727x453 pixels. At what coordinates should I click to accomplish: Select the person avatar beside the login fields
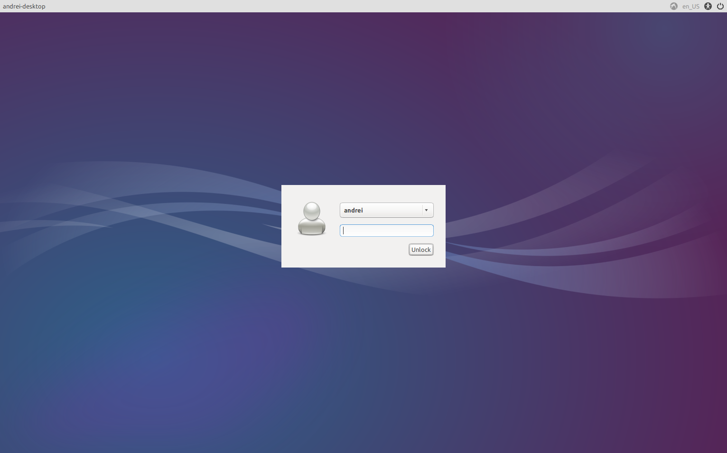tap(312, 219)
